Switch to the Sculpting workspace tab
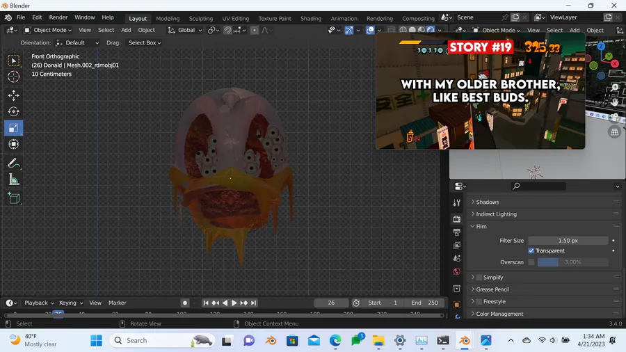 click(201, 18)
